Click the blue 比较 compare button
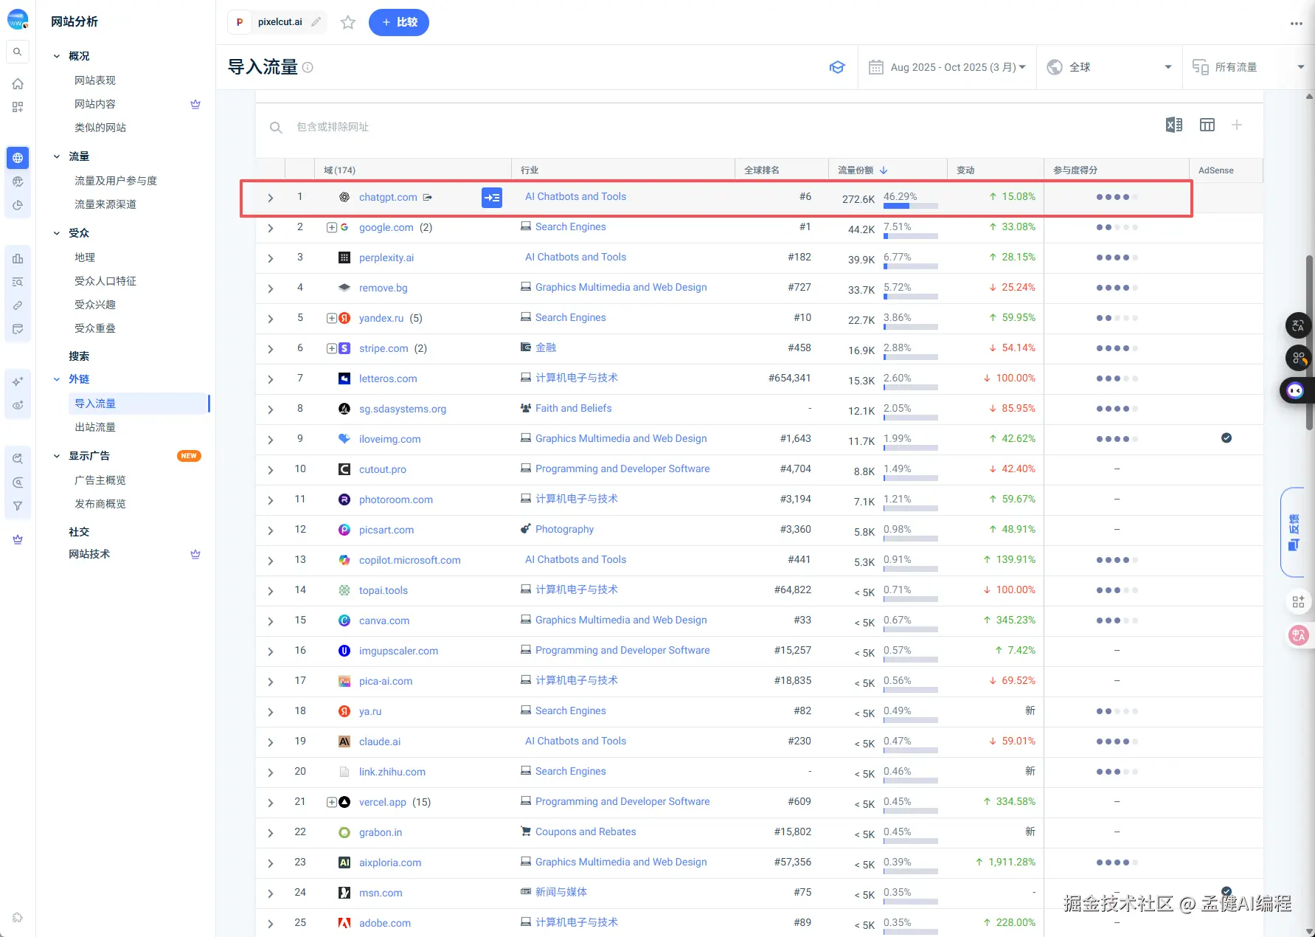 [x=399, y=22]
